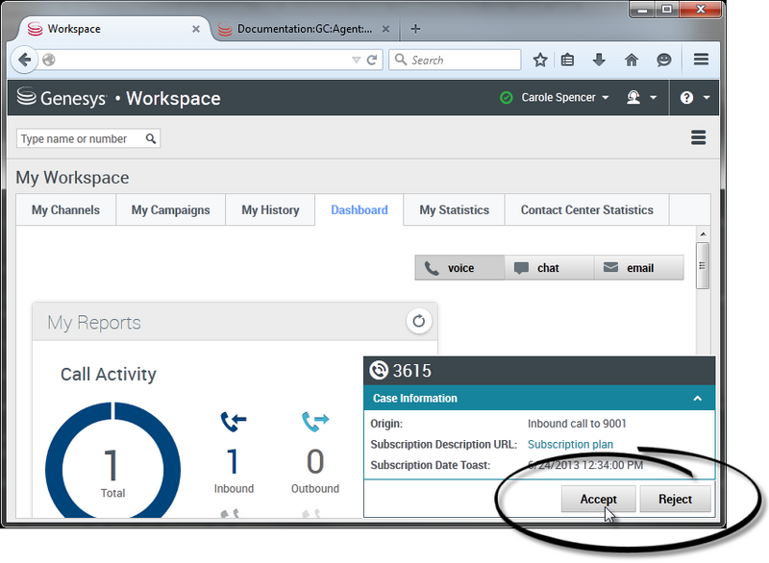The width and height of the screenshot is (769, 563).
Task: Switch reports to chat channel
Action: pyautogui.click(x=548, y=268)
